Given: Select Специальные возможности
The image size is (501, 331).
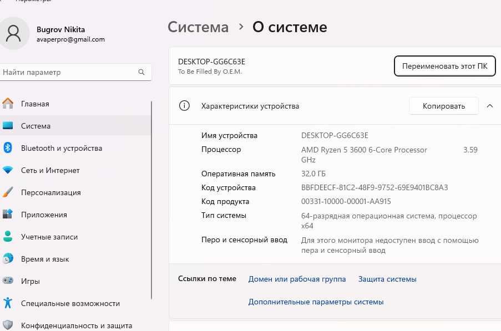Looking at the screenshot, I should 75,303.
